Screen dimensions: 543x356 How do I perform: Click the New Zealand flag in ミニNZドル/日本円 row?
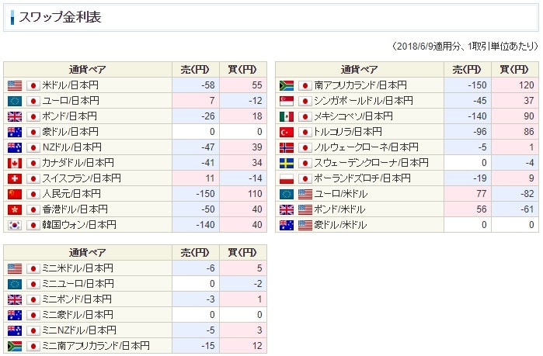15,330
